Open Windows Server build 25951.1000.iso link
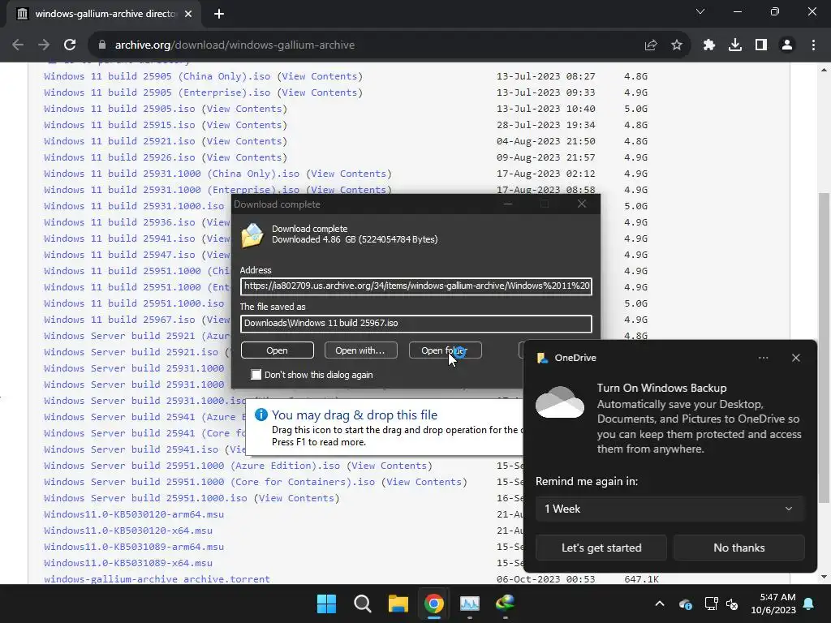This screenshot has width=831, height=623. [x=146, y=498]
